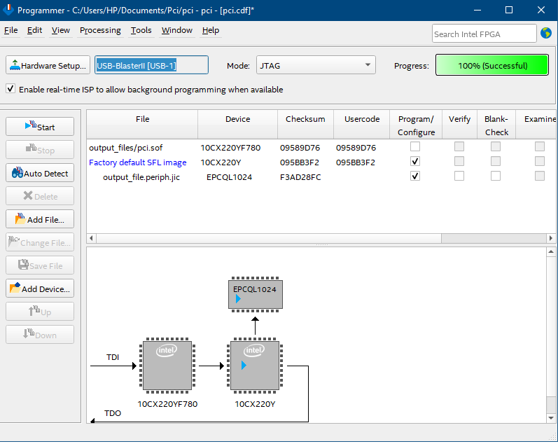Toggle Examine checkbox for output_file.periph.jic row
The image size is (558, 444).
click(540, 176)
